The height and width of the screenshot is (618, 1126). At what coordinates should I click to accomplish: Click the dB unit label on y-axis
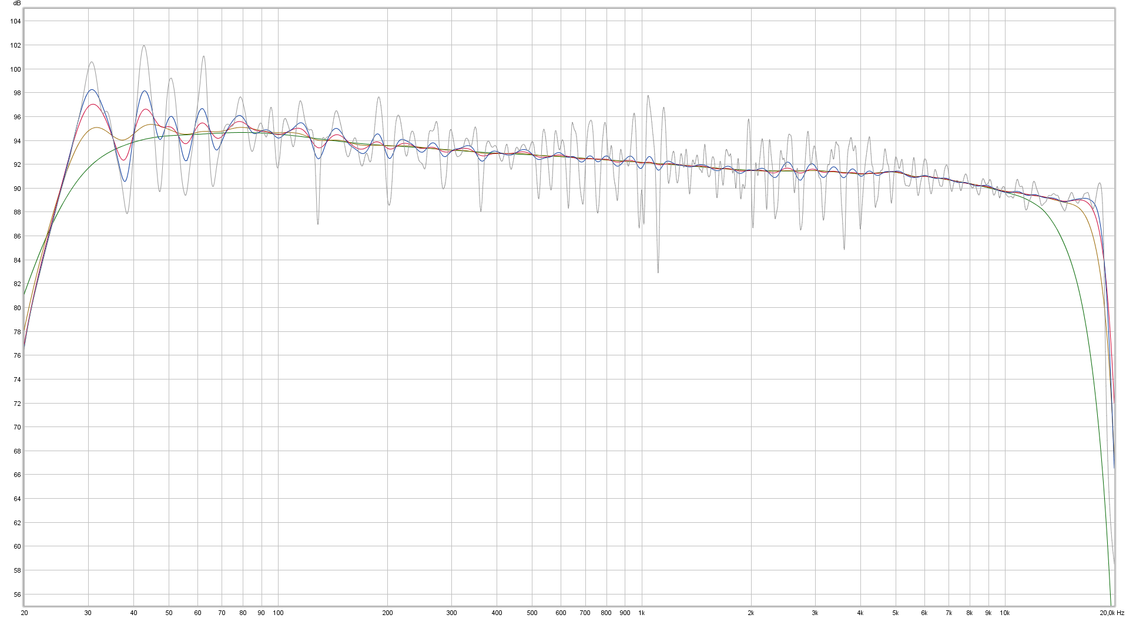16,4
